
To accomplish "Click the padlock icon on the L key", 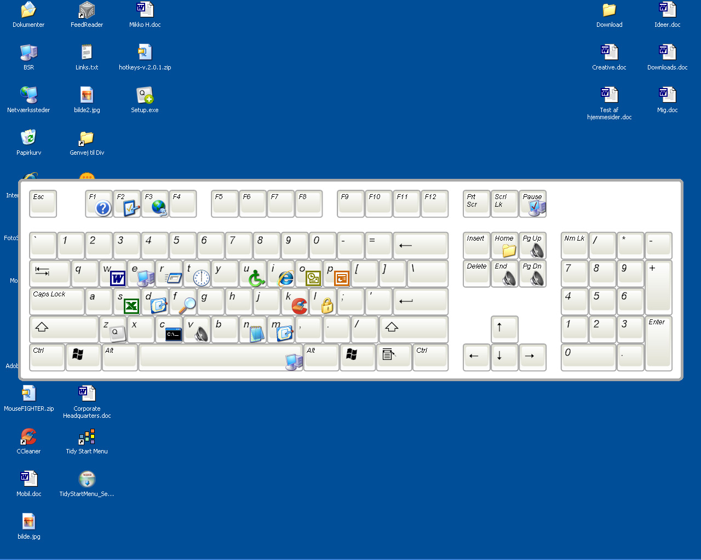I will (x=327, y=305).
